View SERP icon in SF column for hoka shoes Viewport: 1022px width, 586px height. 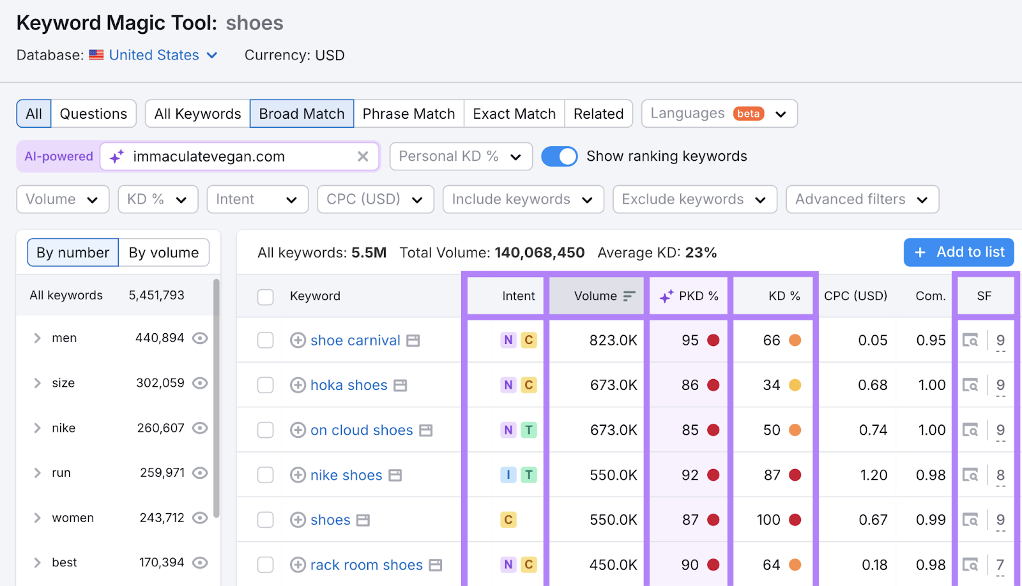[x=970, y=385]
